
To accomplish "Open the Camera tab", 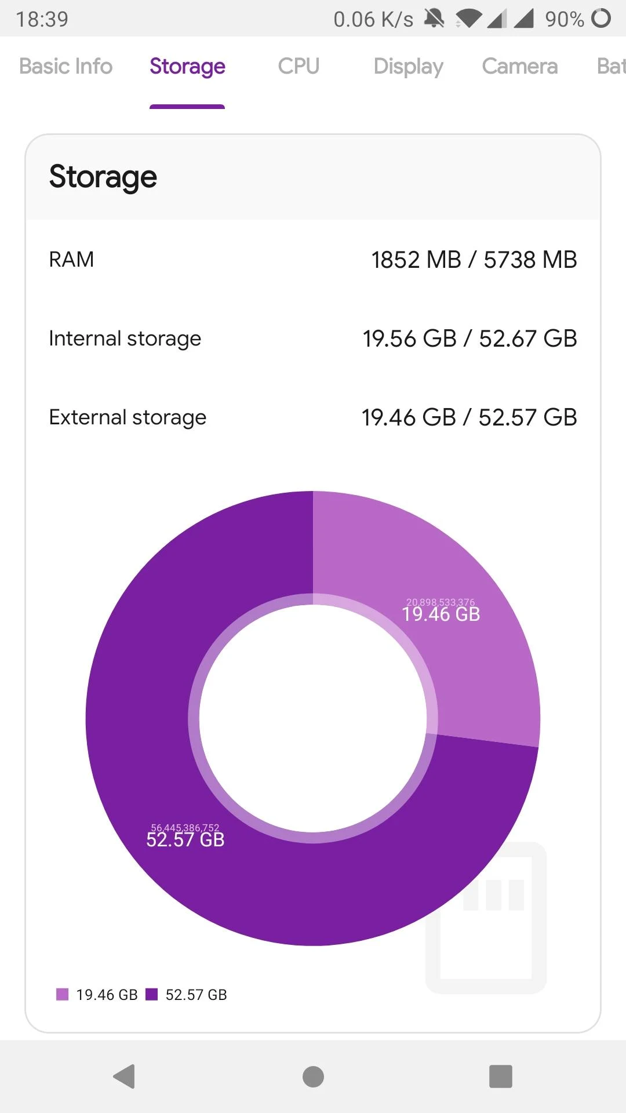I will [520, 66].
